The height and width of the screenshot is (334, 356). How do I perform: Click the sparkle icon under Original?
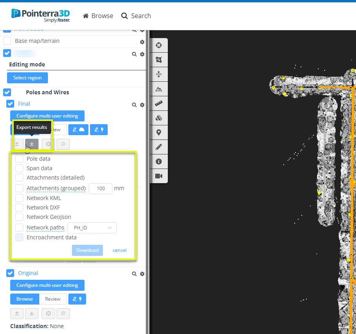tap(63, 313)
